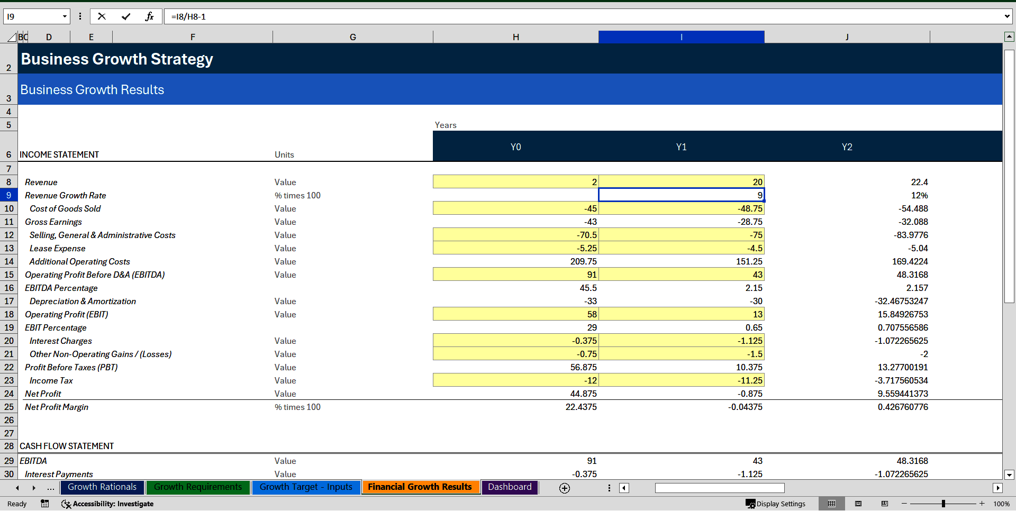Viewport: 1016px width, 511px height.
Task: Toggle zoom out with the minus control
Action: click(904, 504)
